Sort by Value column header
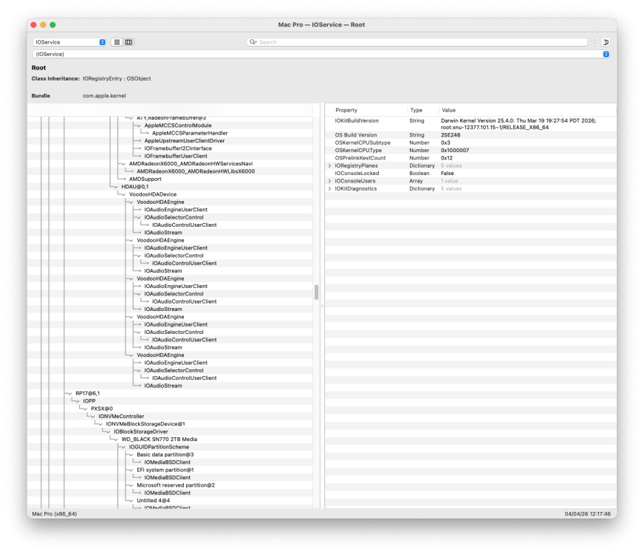This screenshot has height=554, width=644. (448, 110)
